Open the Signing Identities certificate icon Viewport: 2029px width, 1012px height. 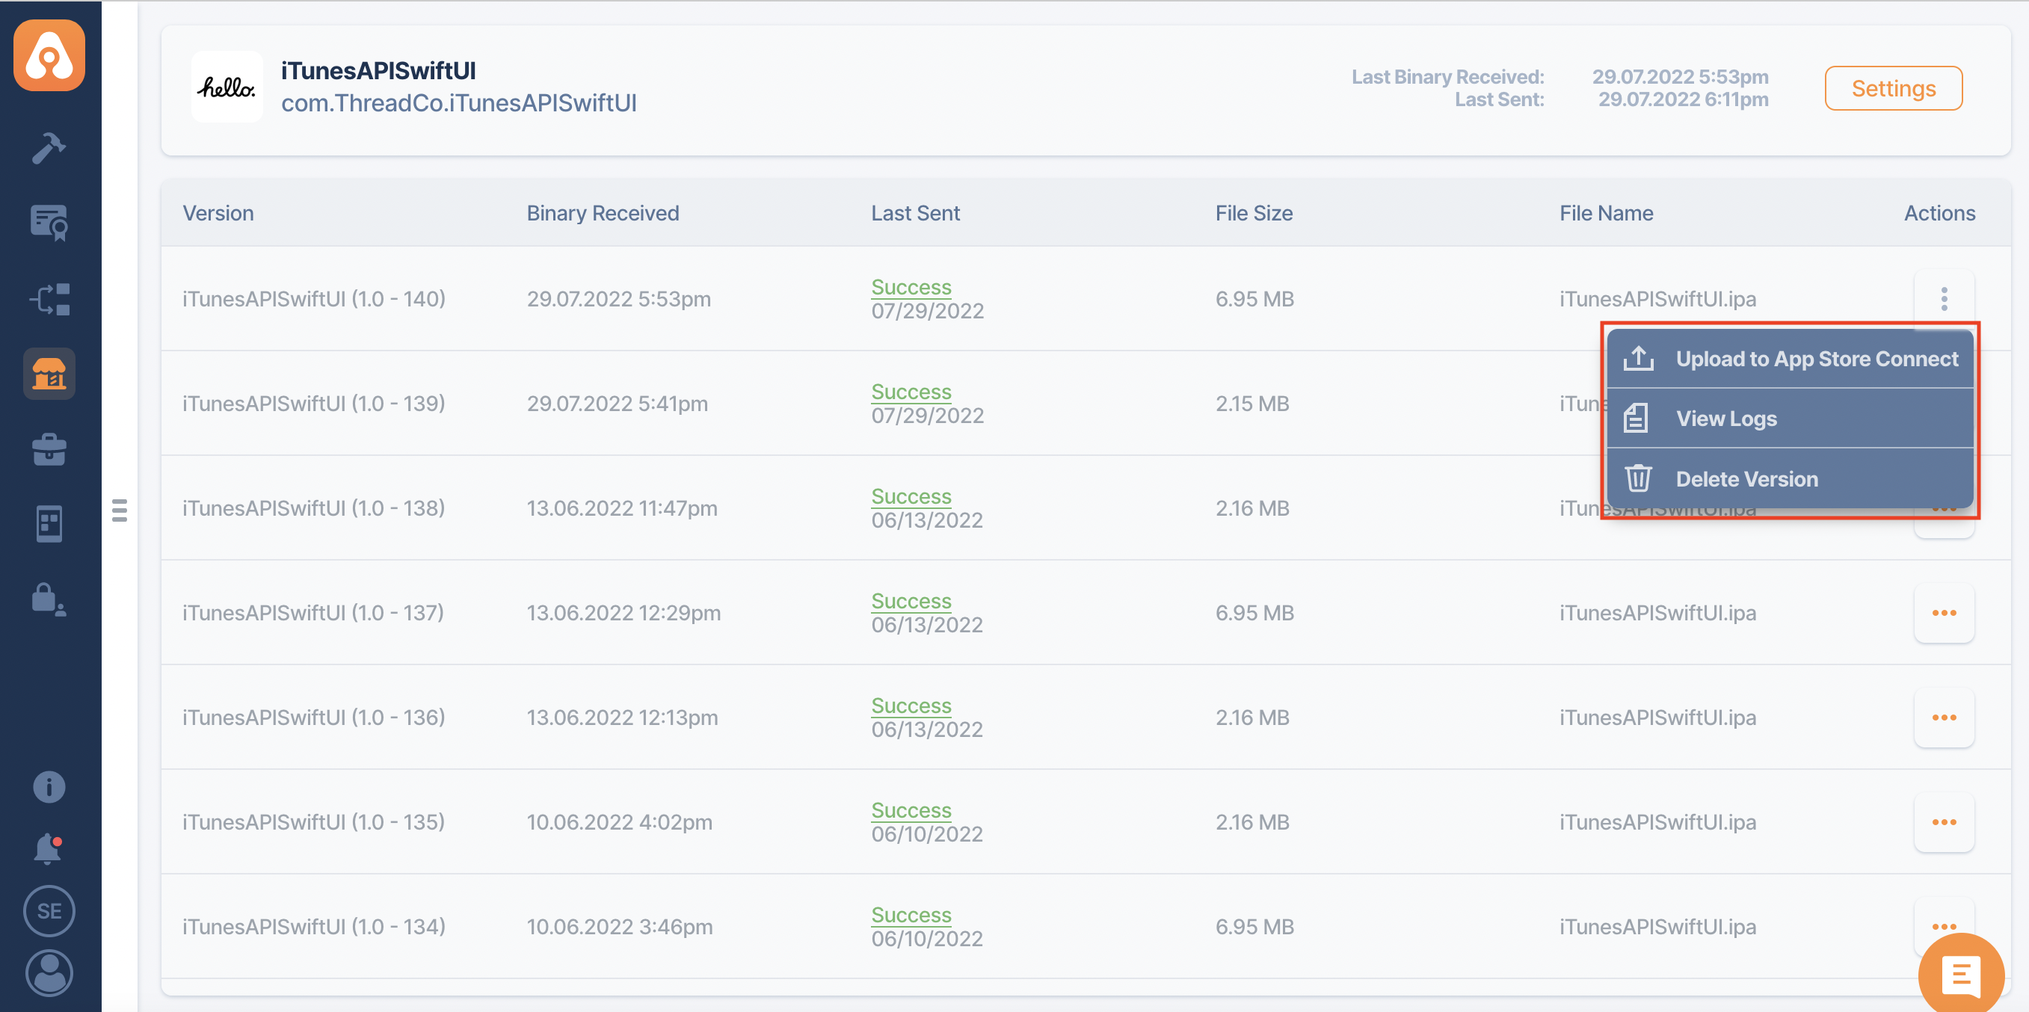pyautogui.click(x=49, y=223)
